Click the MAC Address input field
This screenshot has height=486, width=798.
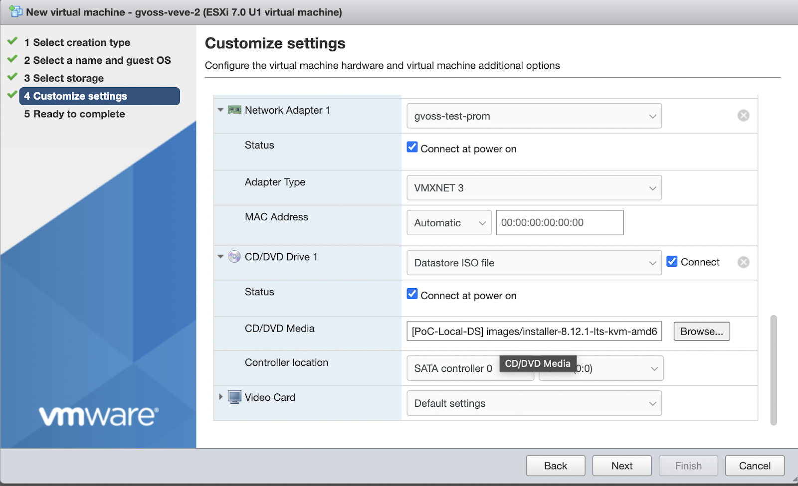click(559, 222)
